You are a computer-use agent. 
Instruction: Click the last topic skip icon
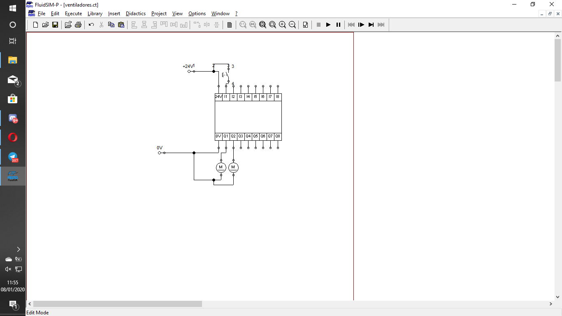(381, 25)
